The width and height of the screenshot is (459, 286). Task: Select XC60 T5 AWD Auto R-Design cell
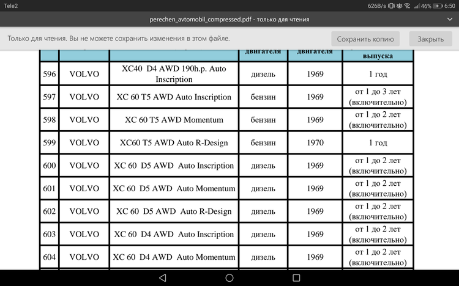174,142
